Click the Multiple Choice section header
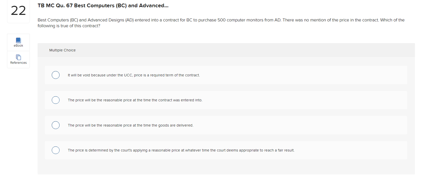 (62, 50)
